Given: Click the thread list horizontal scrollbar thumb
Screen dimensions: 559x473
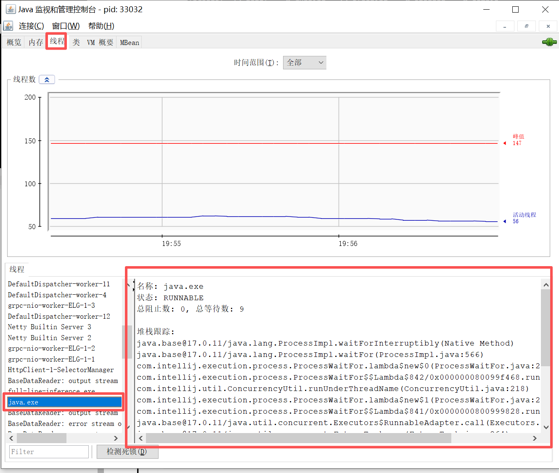Looking at the screenshot, I should 41,438.
